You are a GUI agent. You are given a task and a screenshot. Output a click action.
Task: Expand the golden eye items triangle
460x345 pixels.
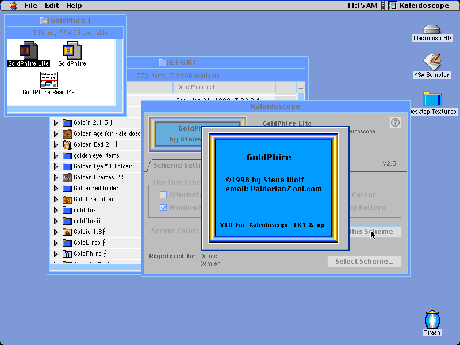56,155
